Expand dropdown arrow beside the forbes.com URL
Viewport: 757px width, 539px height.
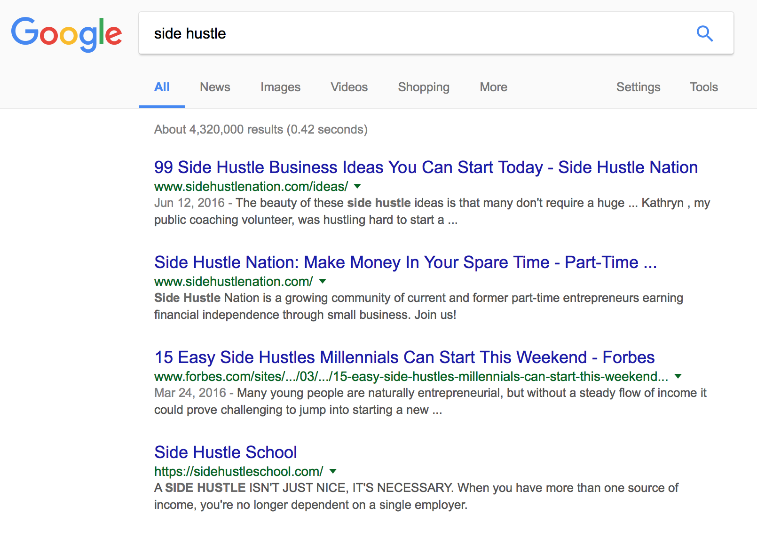[678, 376]
